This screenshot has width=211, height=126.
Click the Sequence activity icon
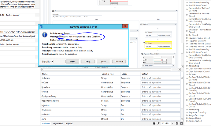[x=141, y=24]
